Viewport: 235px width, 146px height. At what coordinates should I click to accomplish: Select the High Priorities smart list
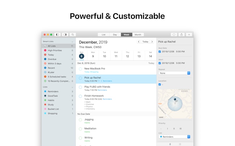[x=55, y=50]
